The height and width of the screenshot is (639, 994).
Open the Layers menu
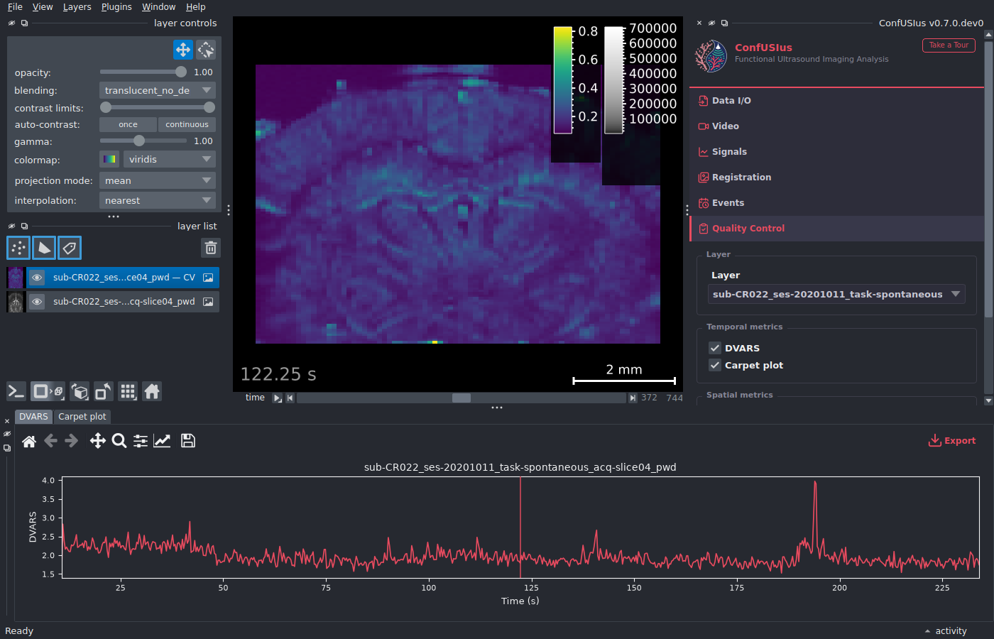(77, 7)
